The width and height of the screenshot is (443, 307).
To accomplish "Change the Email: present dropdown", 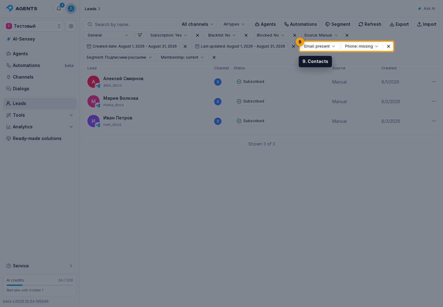I will click(x=320, y=46).
